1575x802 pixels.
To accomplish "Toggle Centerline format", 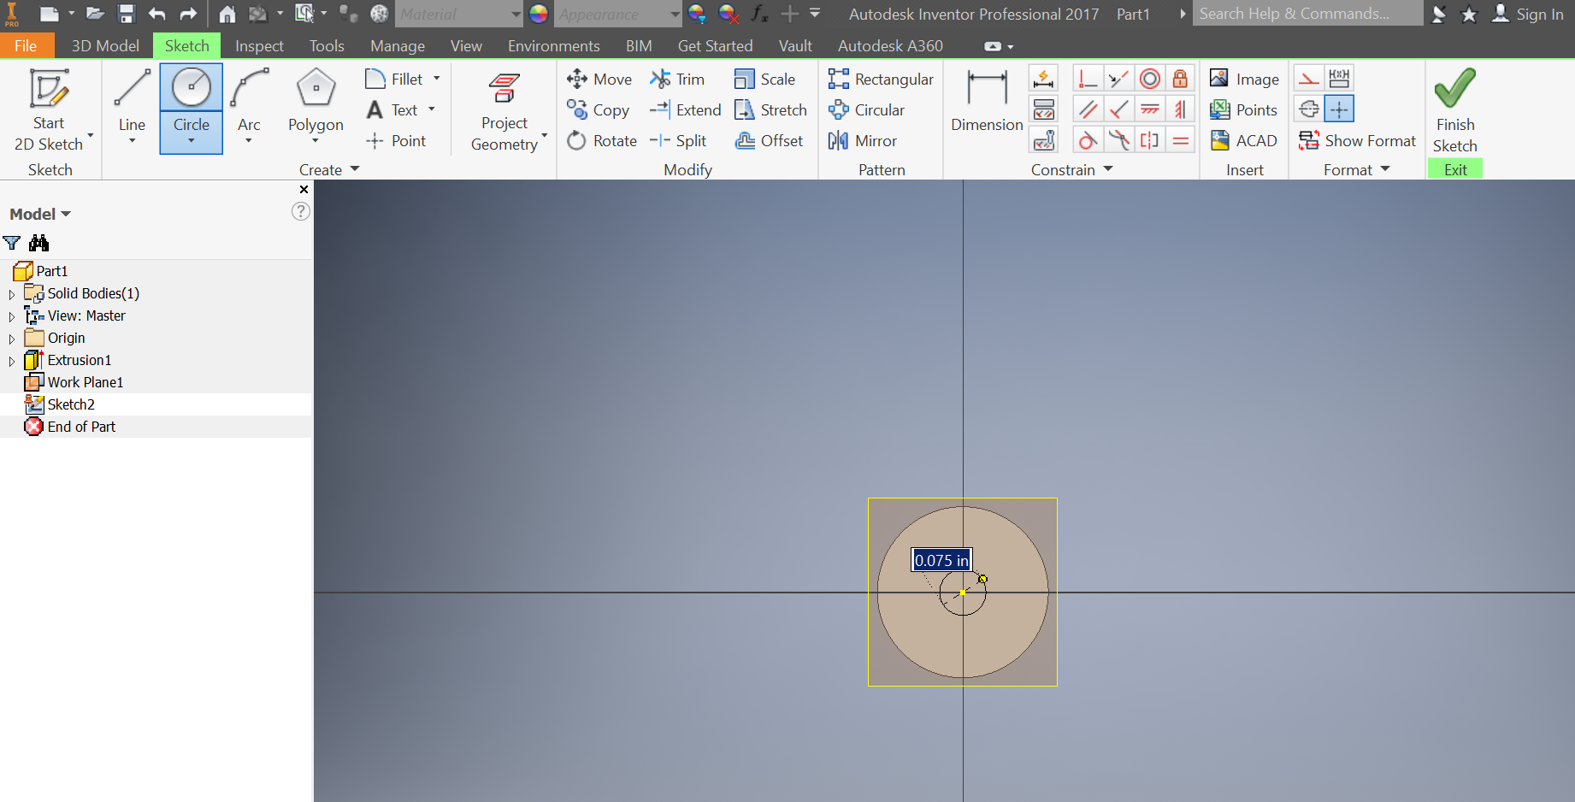I will click(x=1308, y=109).
